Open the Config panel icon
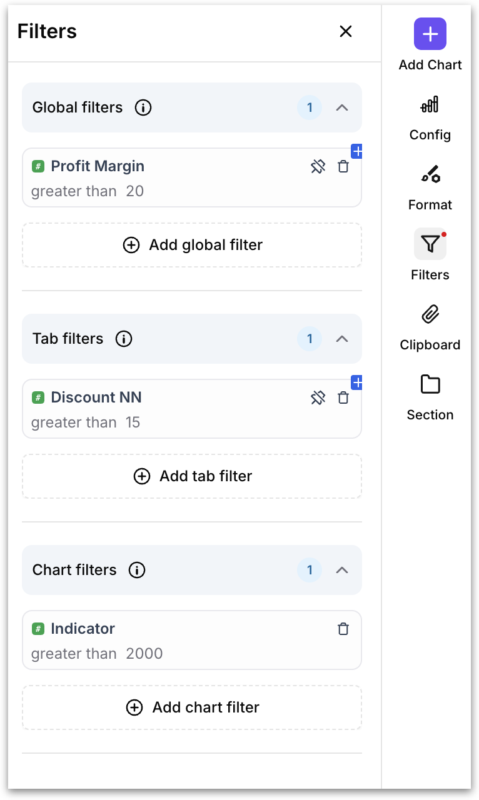Viewport: 479px width, 800px height. click(x=430, y=104)
